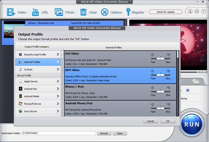
Task: Click the MP4 Video quality slider
Action: [x=160, y=75]
